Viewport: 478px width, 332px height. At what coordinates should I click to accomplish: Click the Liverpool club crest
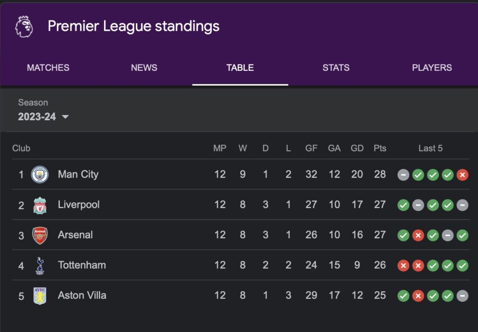pos(40,205)
